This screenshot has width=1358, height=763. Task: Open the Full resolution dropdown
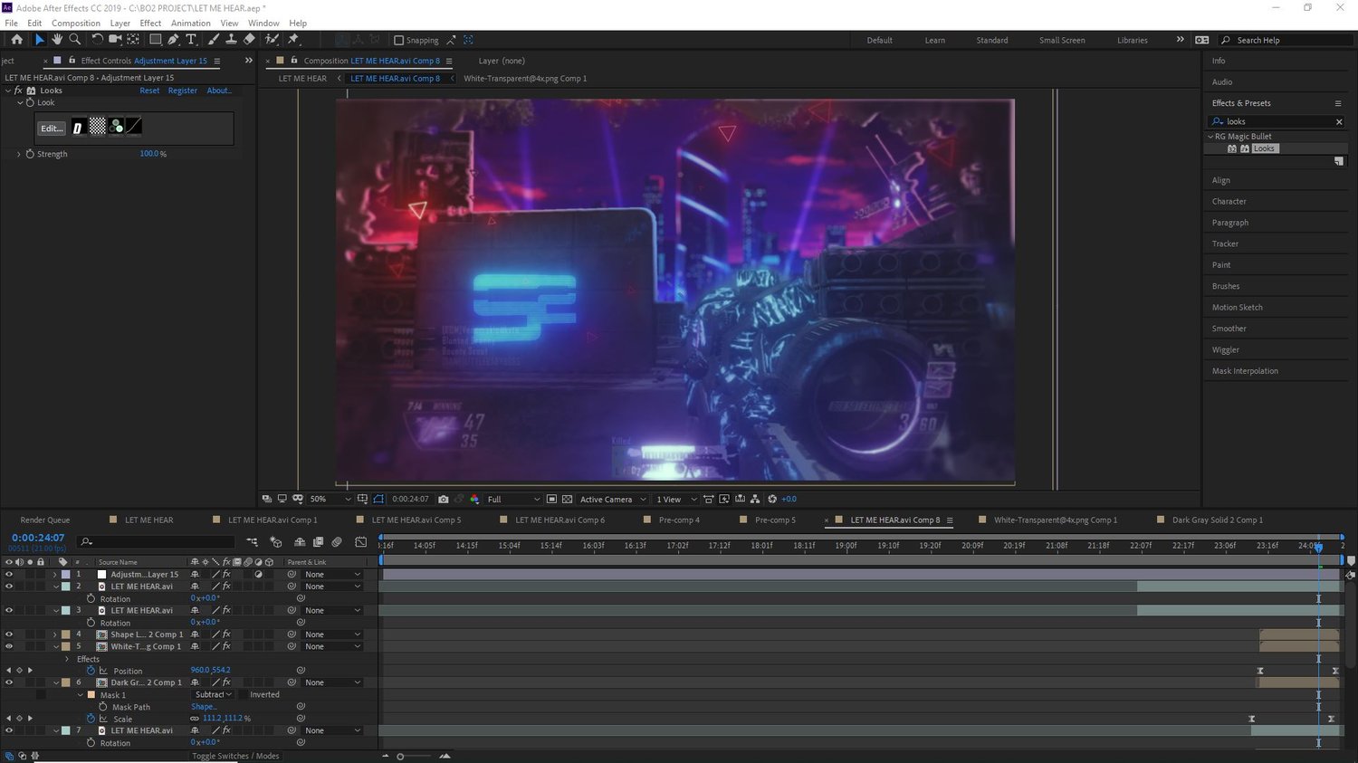click(x=512, y=499)
